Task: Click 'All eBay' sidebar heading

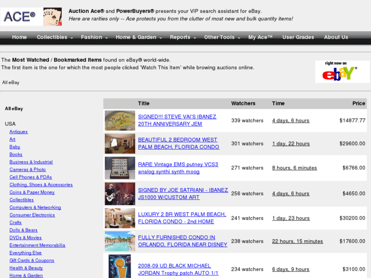Action: pos(14,109)
